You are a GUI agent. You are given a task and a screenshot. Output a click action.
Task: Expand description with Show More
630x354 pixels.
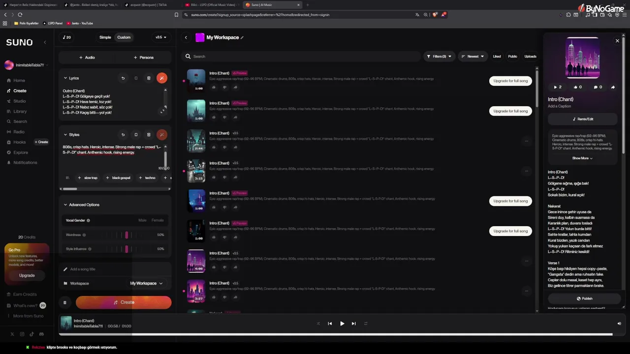point(582,158)
